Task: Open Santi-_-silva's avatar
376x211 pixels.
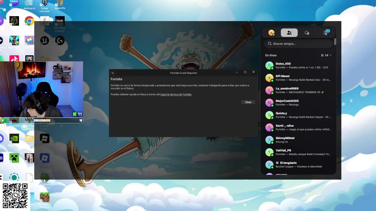Action: (x=269, y=127)
